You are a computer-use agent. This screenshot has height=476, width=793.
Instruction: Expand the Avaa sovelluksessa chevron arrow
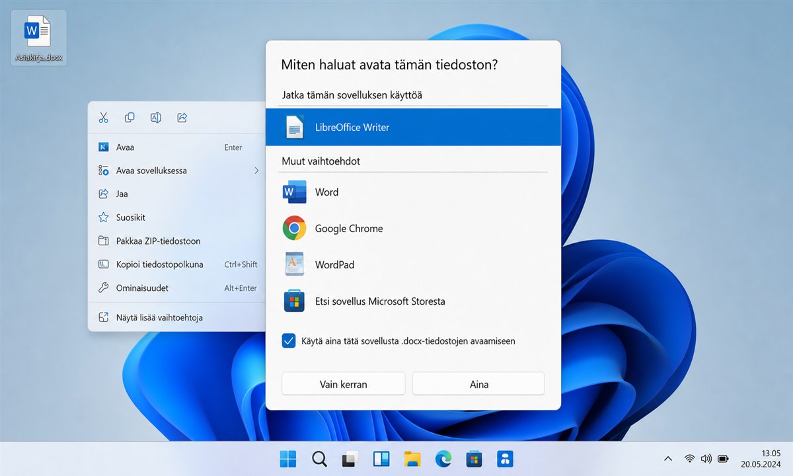point(256,171)
